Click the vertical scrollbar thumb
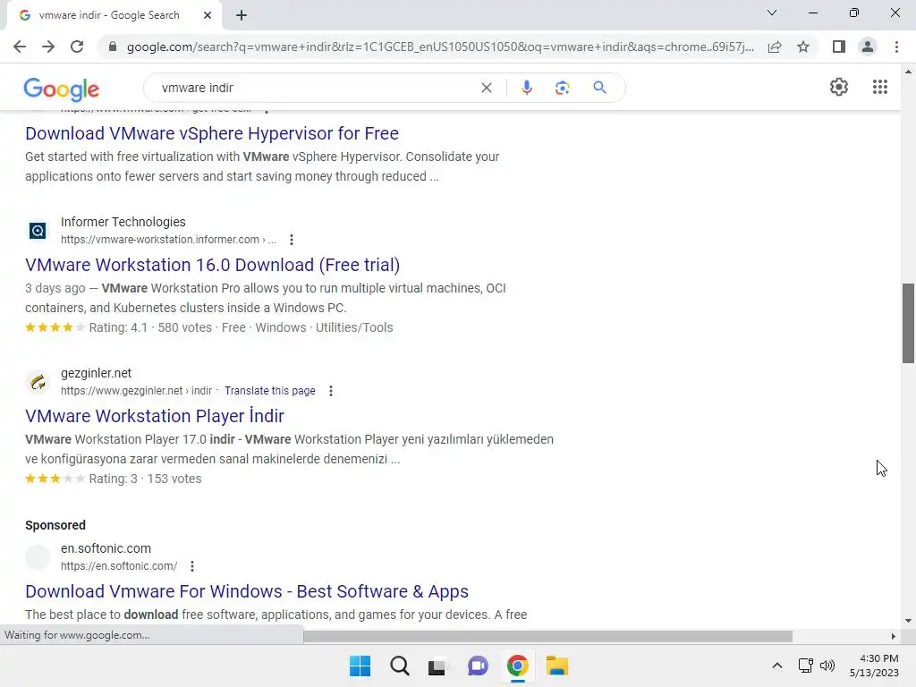Viewport: 916px width, 687px height. [908, 323]
